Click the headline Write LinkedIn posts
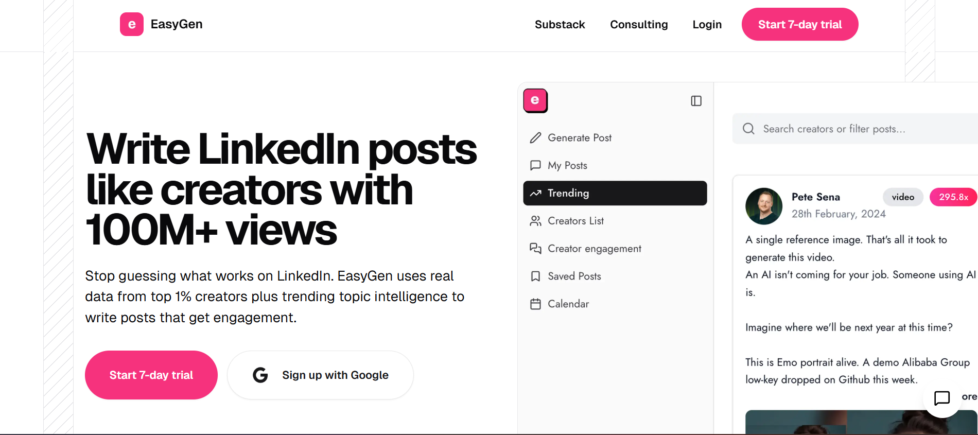The height and width of the screenshot is (435, 978). tap(282, 149)
